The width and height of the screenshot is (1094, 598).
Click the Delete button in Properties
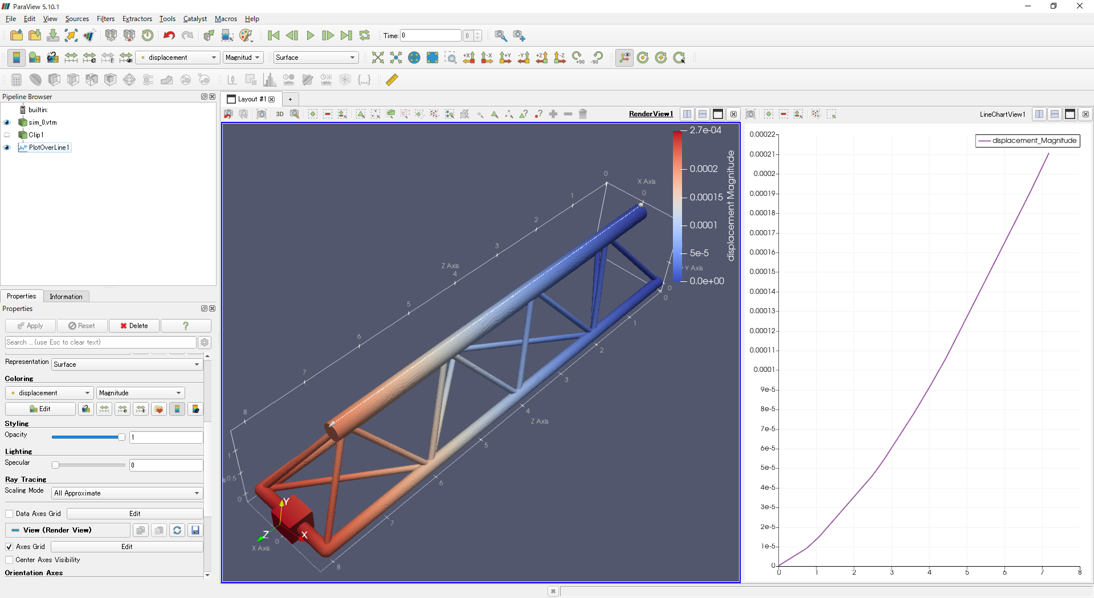[134, 326]
